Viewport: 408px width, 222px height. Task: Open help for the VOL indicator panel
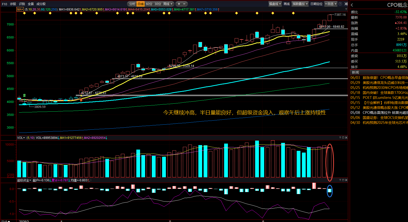click(340, 138)
